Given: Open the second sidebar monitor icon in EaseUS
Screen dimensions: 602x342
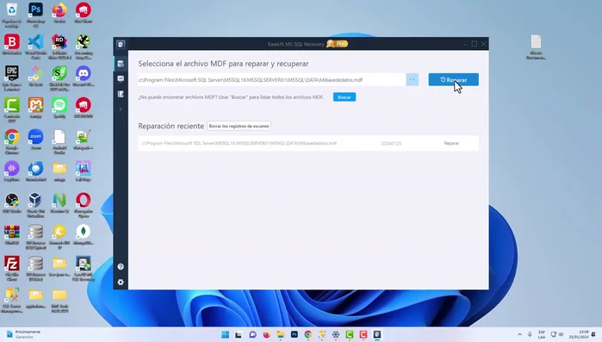Looking at the screenshot, I should pyautogui.click(x=121, y=78).
